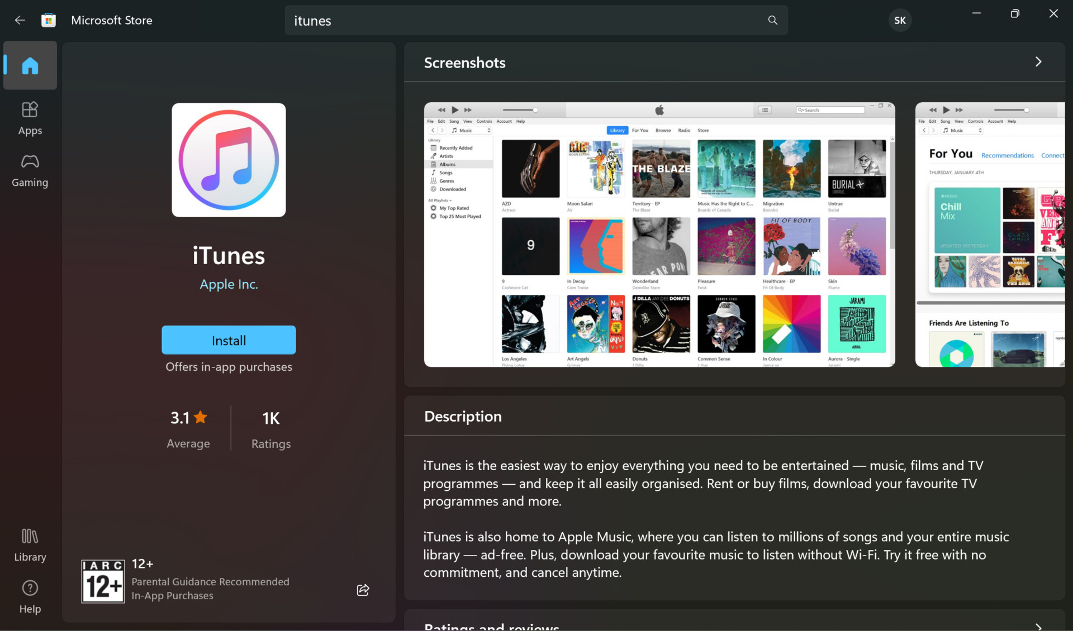Click the IARC 12+ rating badge
The width and height of the screenshot is (1073, 631).
coord(103,581)
